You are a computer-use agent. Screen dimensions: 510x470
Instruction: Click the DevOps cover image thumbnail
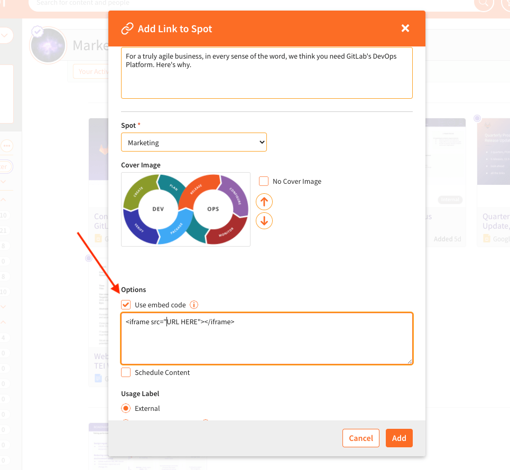point(186,209)
